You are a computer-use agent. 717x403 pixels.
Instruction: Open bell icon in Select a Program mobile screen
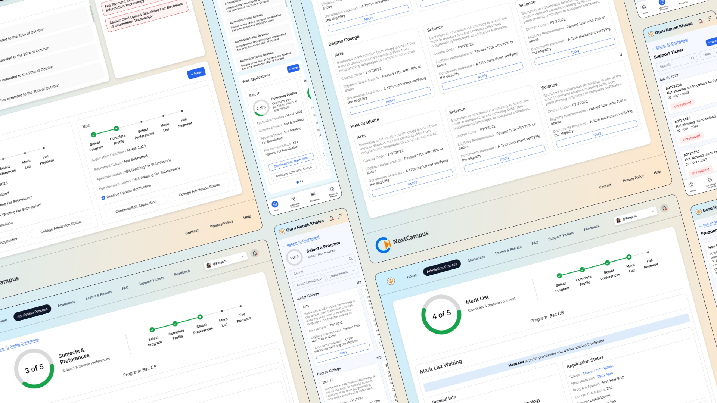pyautogui.click(x=331, y=218)
